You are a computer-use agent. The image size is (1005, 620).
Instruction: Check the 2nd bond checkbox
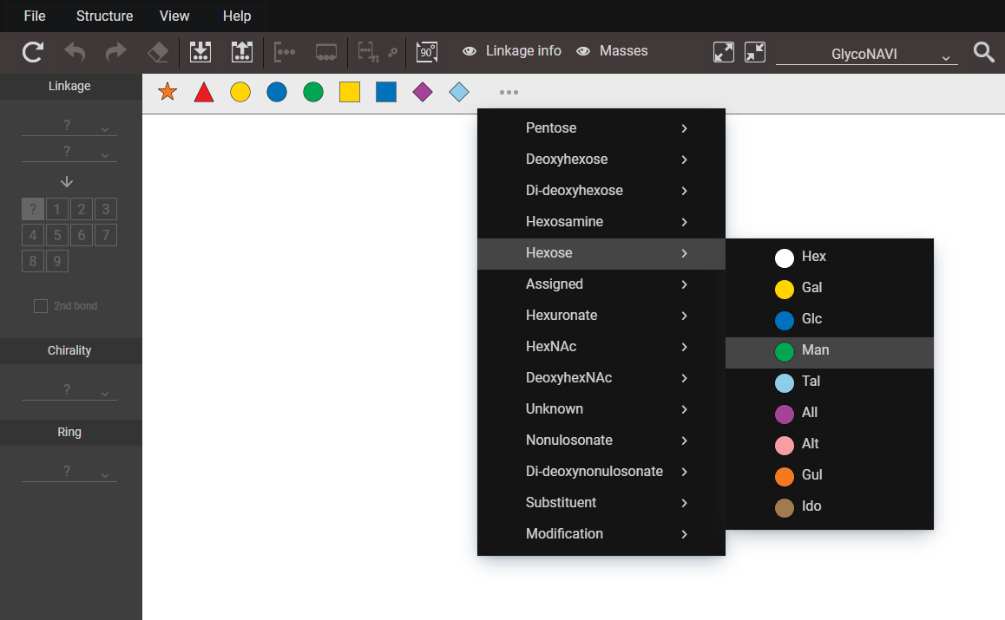[x=41, y=306]
